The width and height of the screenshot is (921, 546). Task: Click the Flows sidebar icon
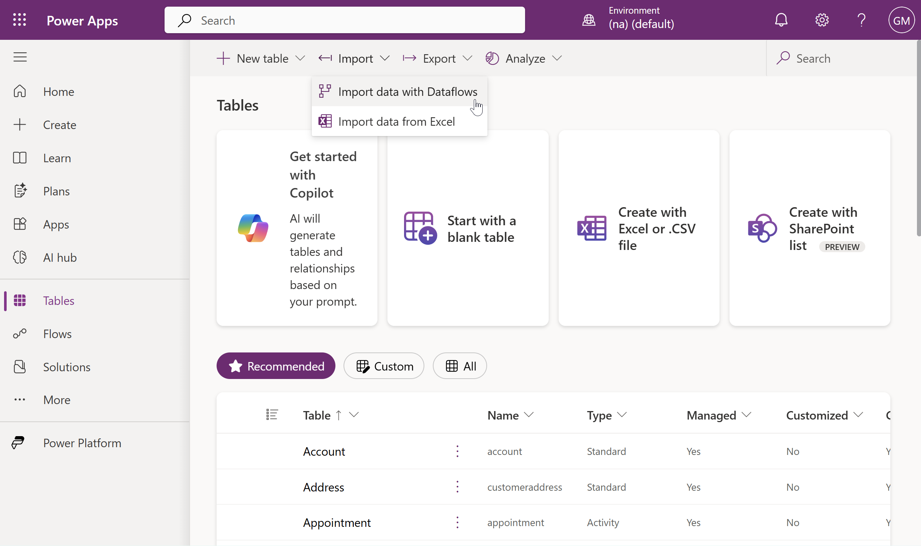[x=20, y=334]
